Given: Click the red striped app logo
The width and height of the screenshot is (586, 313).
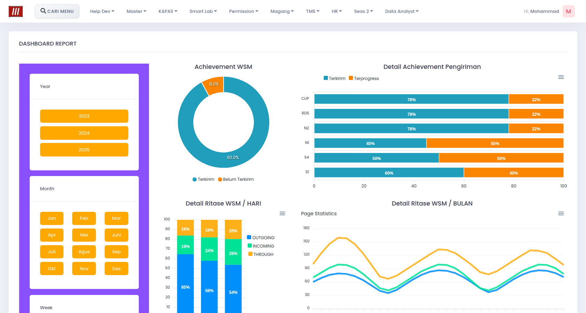Looking at the screenshot, I should pyautogui.click(x=16, y=11).
